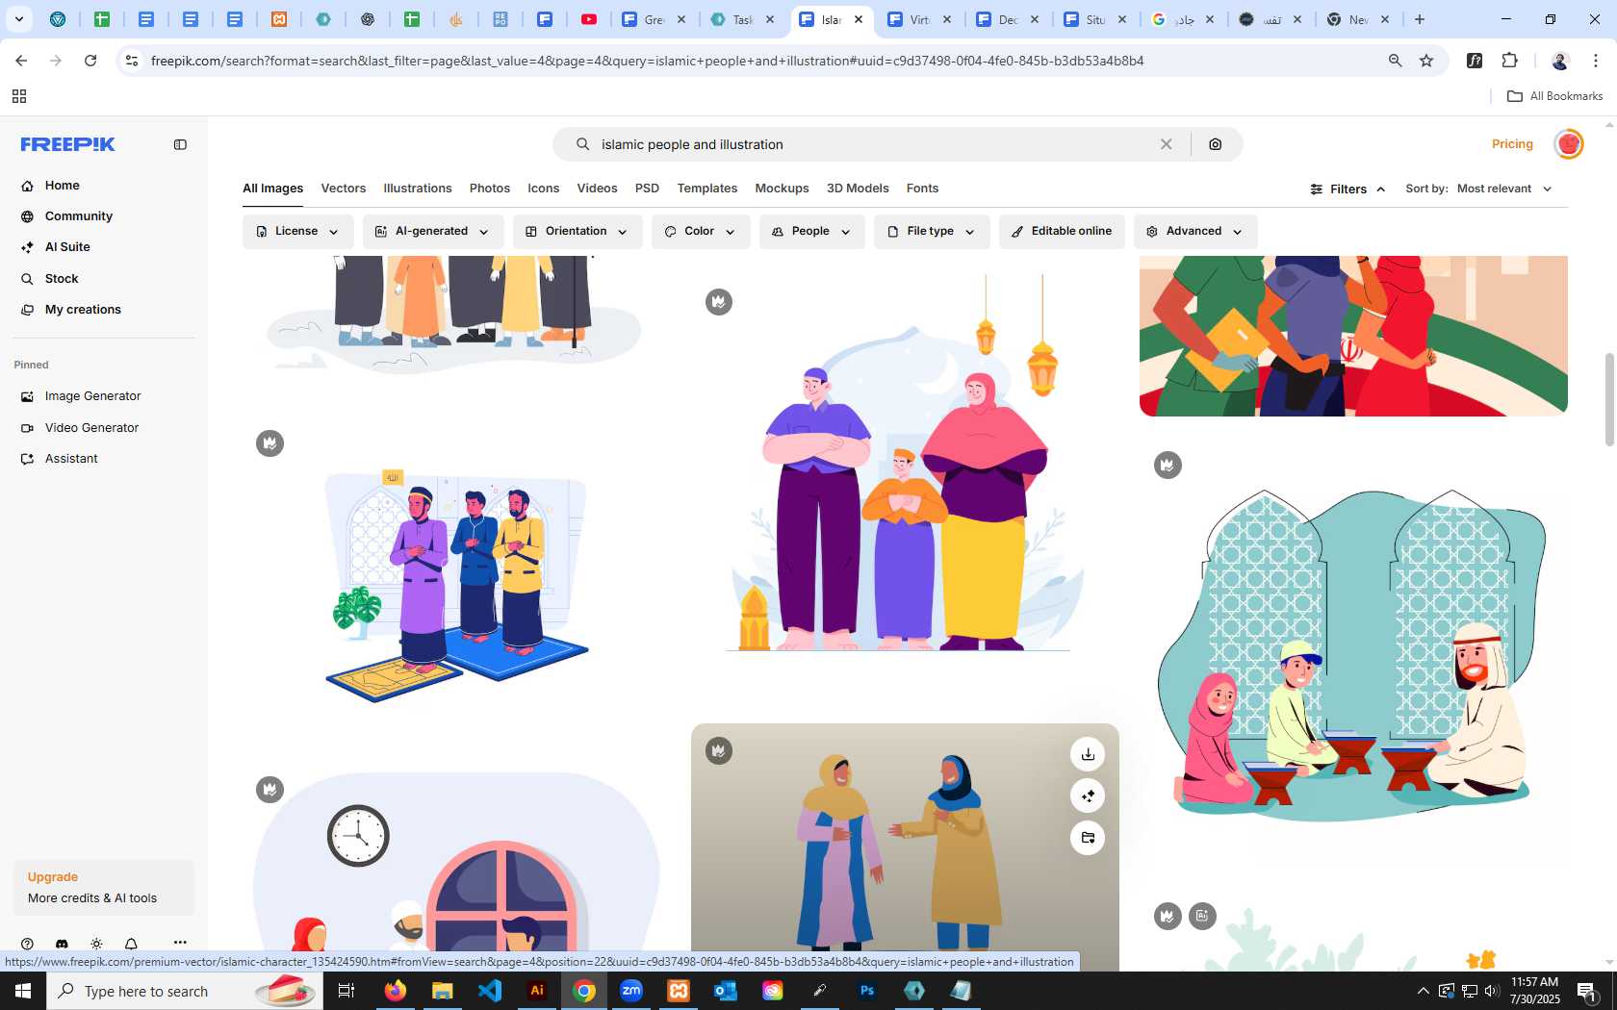This screenshot has height=1010, width=1617.
Task: Expand the Orientation filter dropdown
Action: tap(577, 232)
